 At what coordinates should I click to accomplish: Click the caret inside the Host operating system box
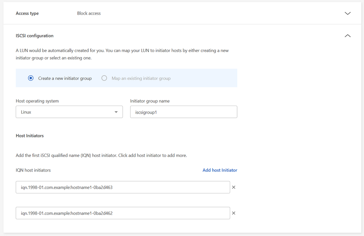(x=117, y=112)
